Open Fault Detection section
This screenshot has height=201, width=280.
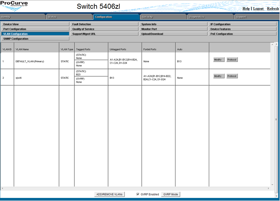point(104,24)
